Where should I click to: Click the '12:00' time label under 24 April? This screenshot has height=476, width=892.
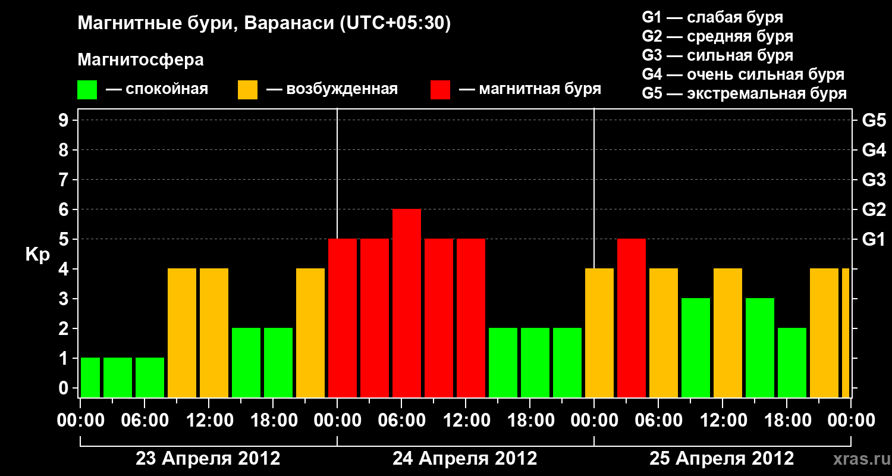pyautogui.click(x=466, y=421)
